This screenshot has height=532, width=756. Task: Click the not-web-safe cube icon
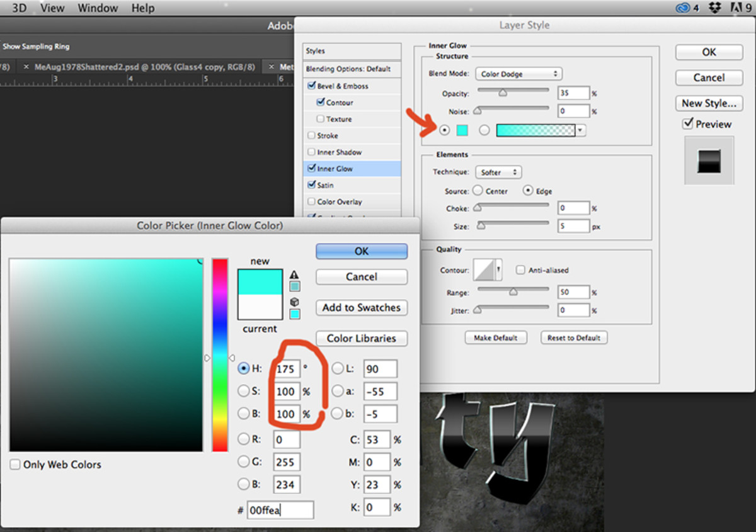click(294, 302)
